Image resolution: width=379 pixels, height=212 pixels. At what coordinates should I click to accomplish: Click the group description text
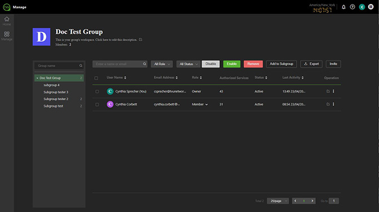(x=96, y=39)
